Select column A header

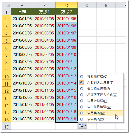point(22,5)
